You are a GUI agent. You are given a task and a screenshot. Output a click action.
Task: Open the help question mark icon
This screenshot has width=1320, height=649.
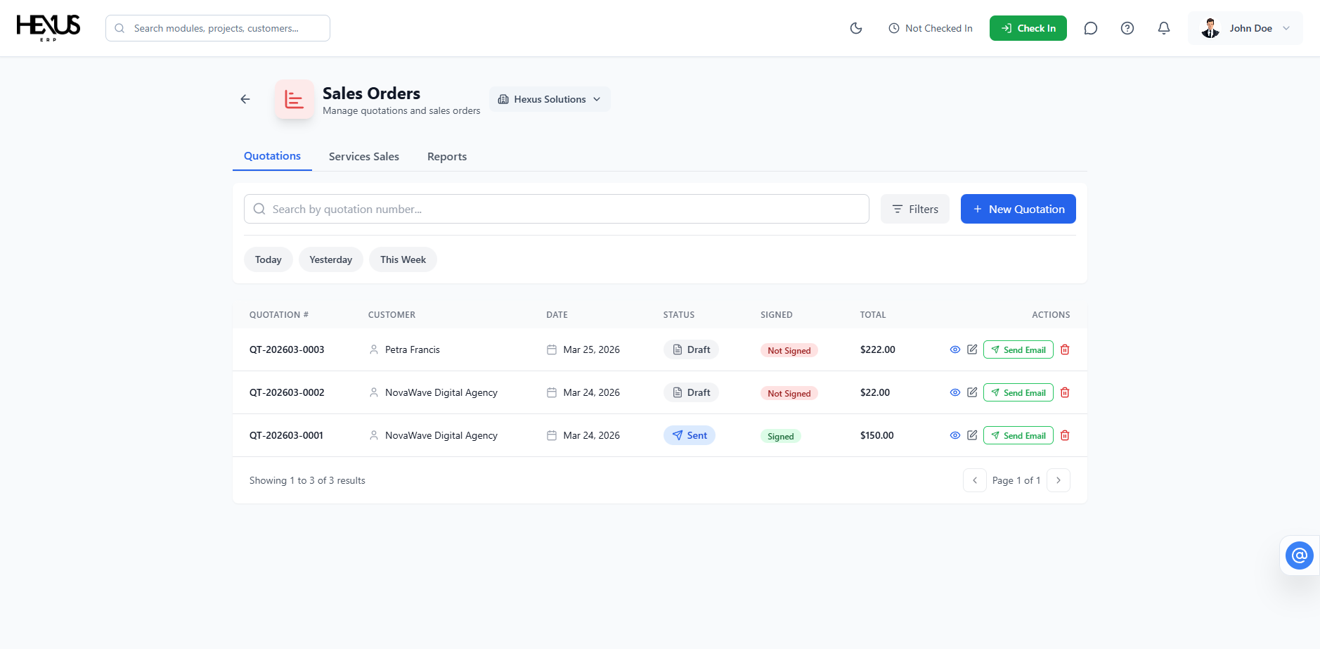(1127, 28)
